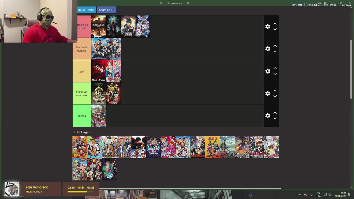This screenshot has height=199, width=354.
Task: Edit the 'mejor ver otra cosa' tier label
Action: pyautogui.click(x=82, y=93)
